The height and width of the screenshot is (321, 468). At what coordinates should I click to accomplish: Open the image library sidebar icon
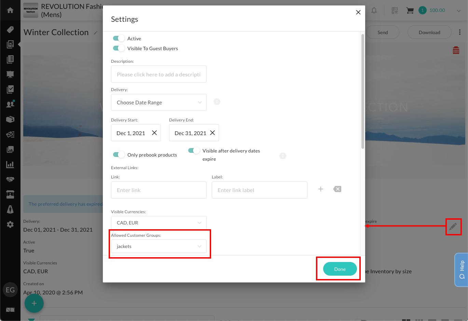pyautogui.click(x=10, y=149)
